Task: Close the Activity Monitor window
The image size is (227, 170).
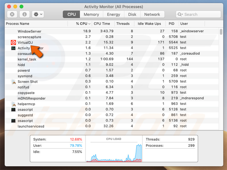Action: pos(9,7)
